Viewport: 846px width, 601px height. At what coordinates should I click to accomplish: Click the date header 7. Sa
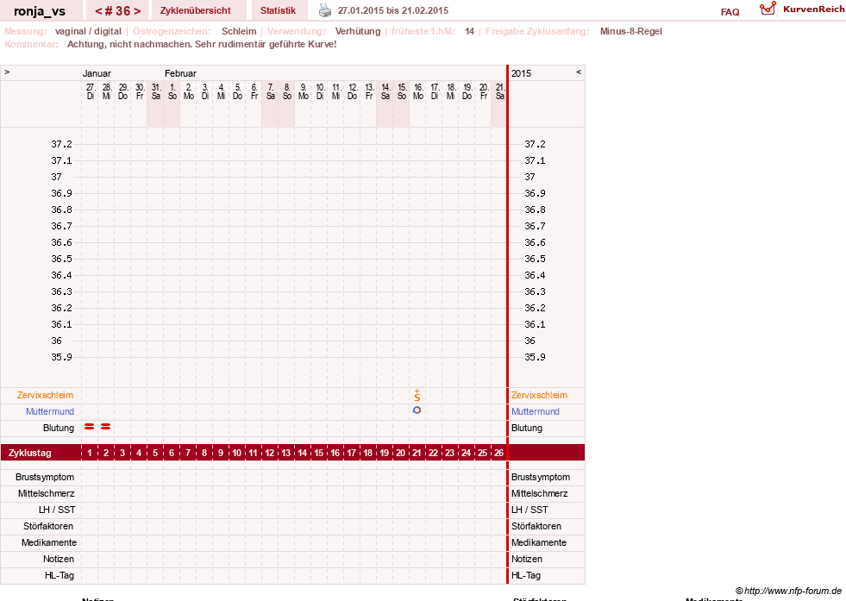coord(270,91)
